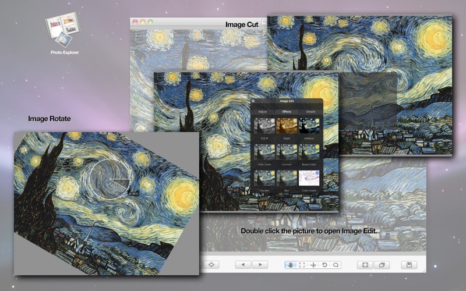Switch to the Details tab

coord(310,112)
